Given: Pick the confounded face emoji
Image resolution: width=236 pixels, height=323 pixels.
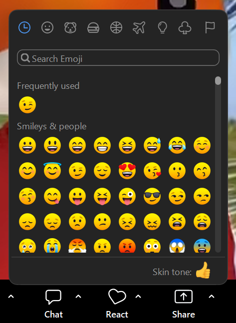Looking at the screenshot, I should (152, 222).
